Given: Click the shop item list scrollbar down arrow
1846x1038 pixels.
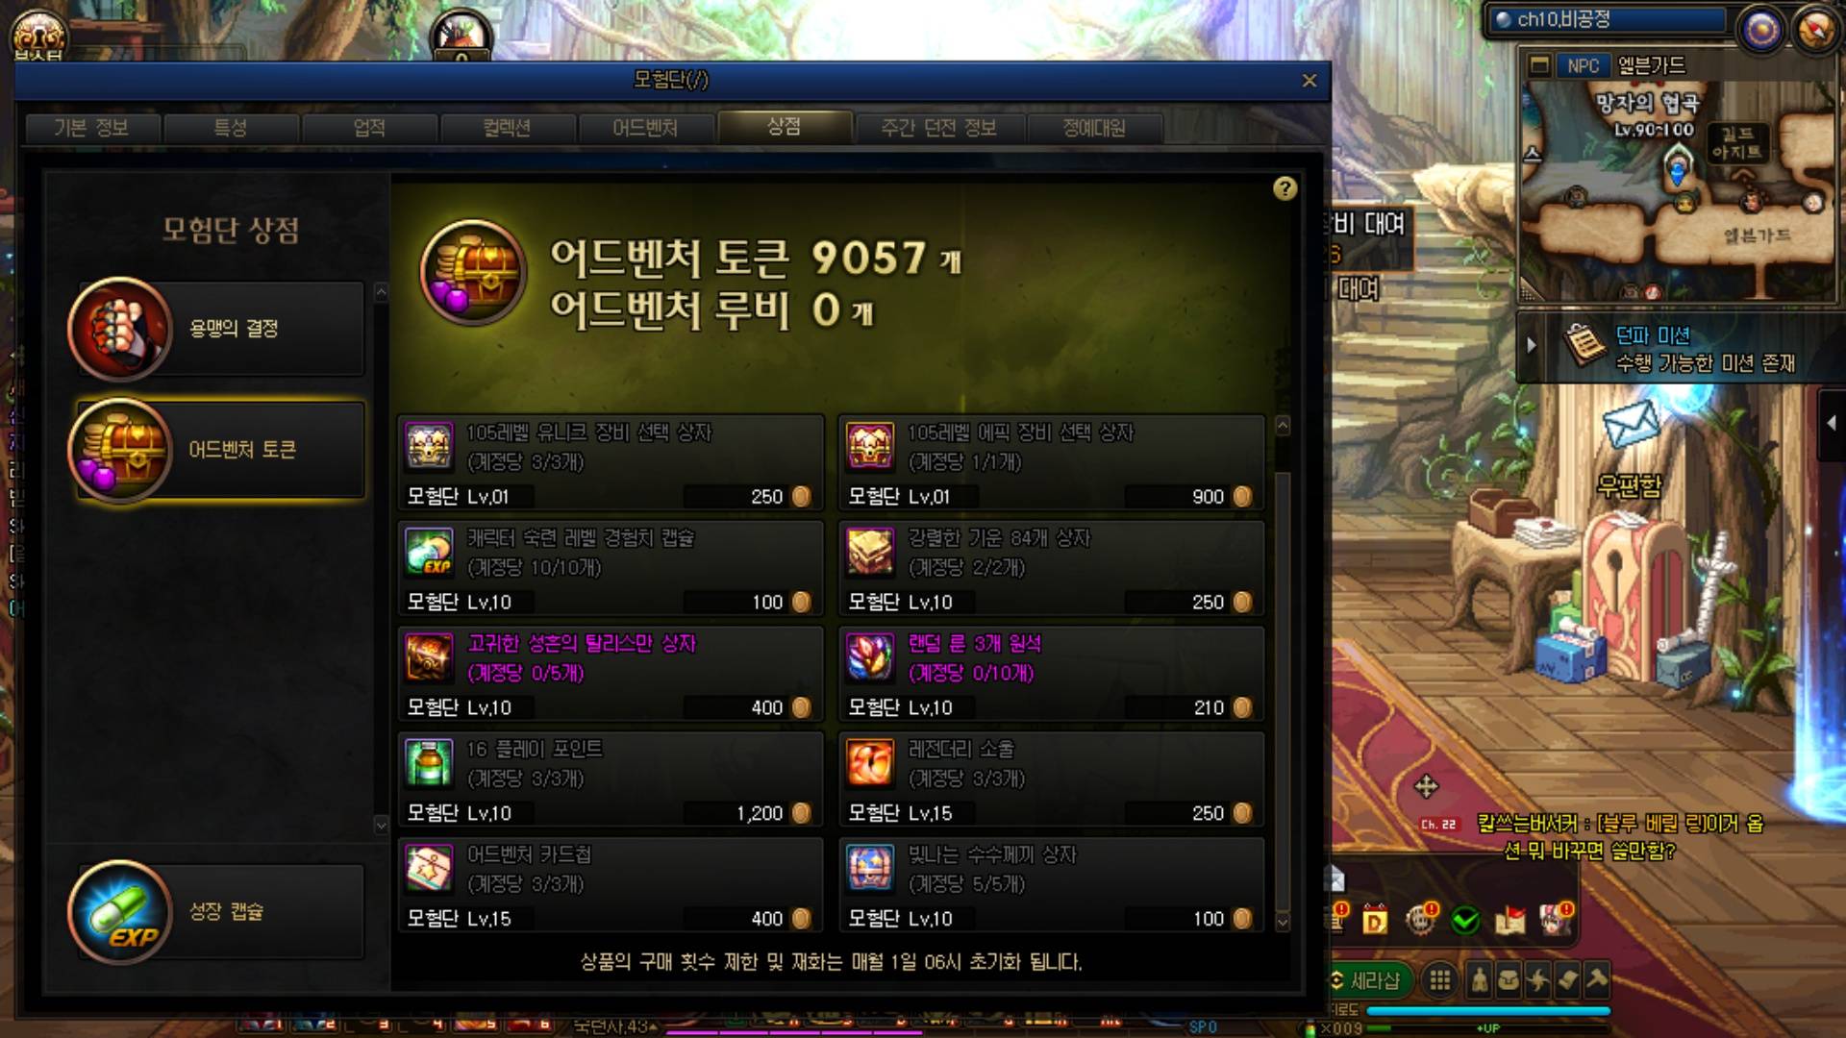Looking at the screenshot, I should 1283,922.
